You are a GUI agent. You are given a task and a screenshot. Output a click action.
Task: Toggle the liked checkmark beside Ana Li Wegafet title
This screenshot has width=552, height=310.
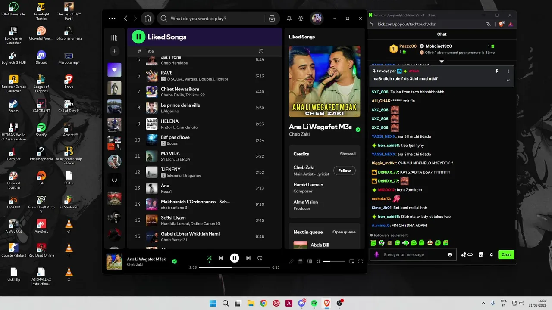(358, 130)
